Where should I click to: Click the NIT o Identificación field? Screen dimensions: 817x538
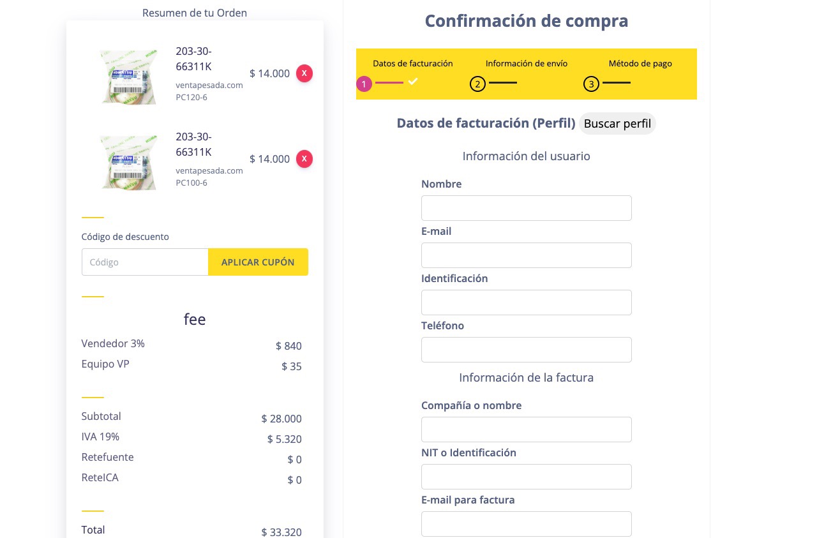click(x=526, y=477)
